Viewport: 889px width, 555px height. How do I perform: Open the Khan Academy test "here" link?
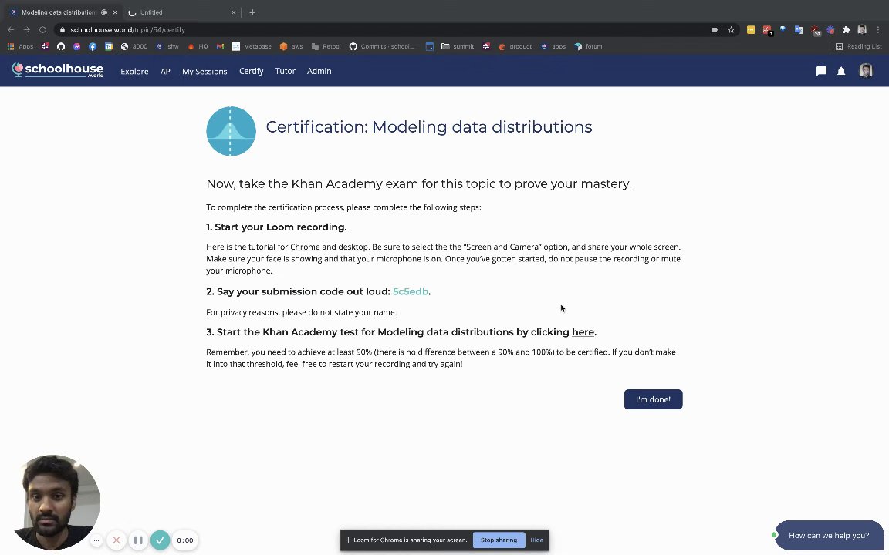tap(583, 332)
